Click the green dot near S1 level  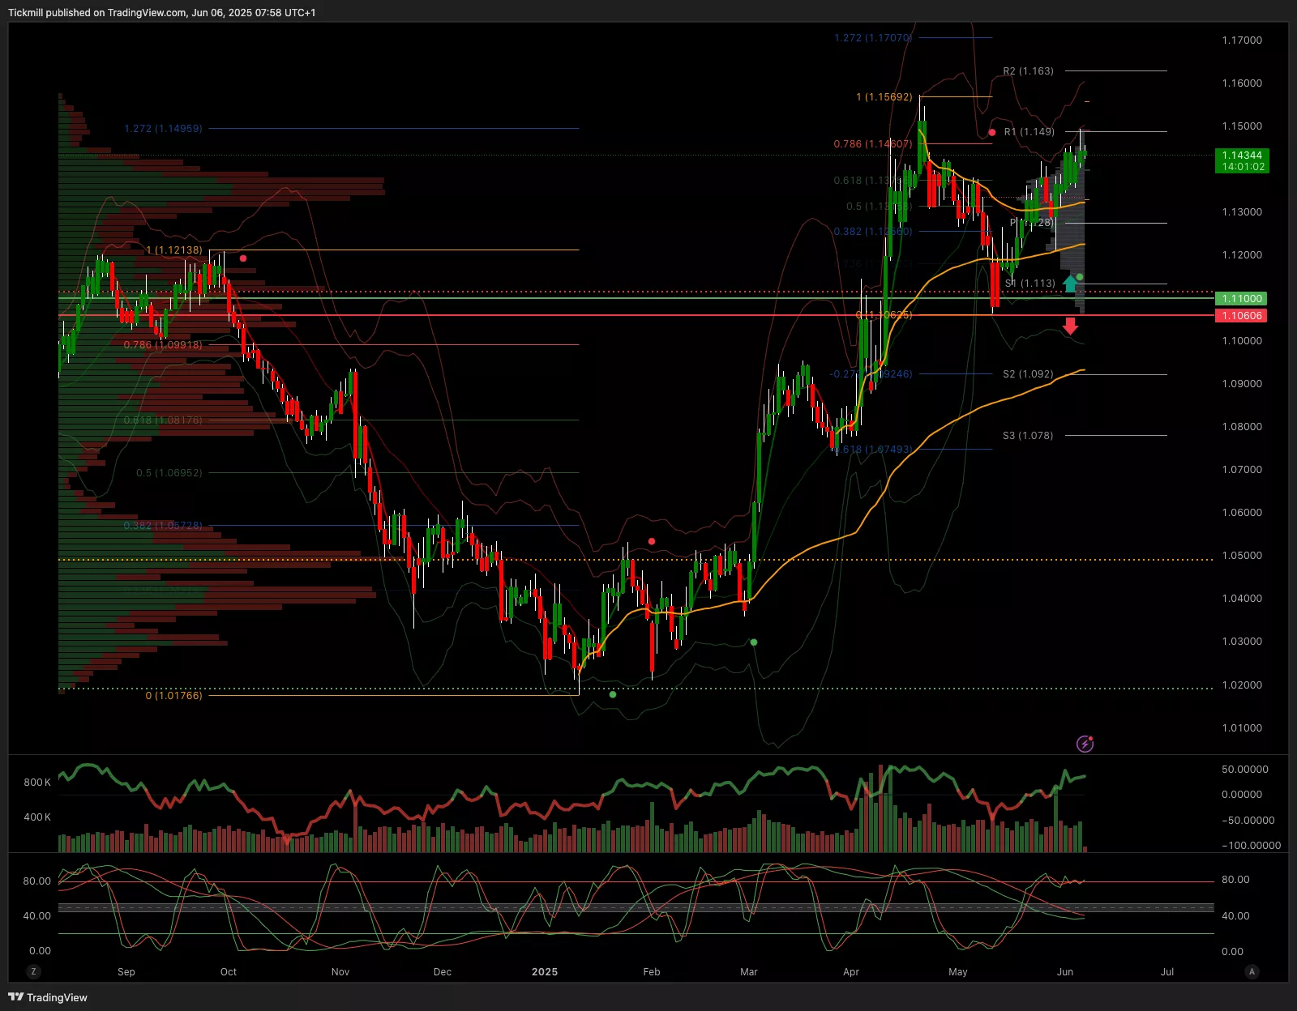[x=1080, y=277]
